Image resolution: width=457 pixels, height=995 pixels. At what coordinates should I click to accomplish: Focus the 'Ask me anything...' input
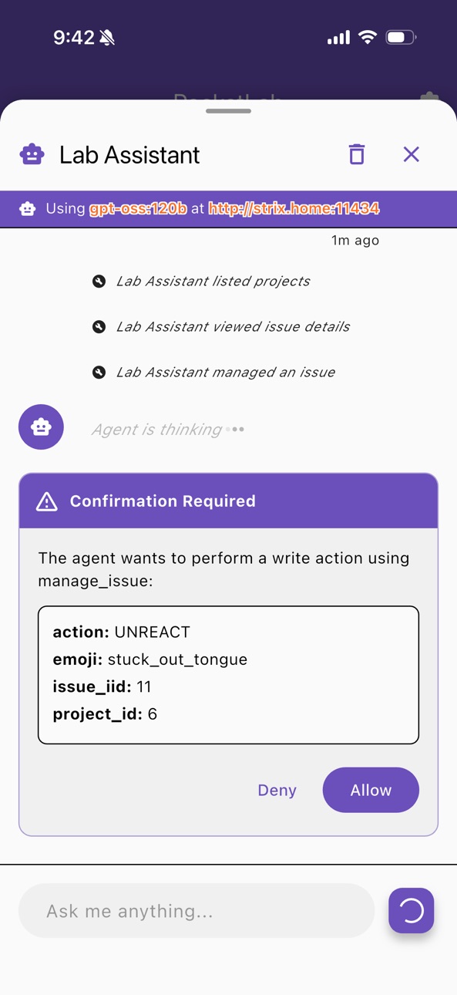tap(197, 911)
